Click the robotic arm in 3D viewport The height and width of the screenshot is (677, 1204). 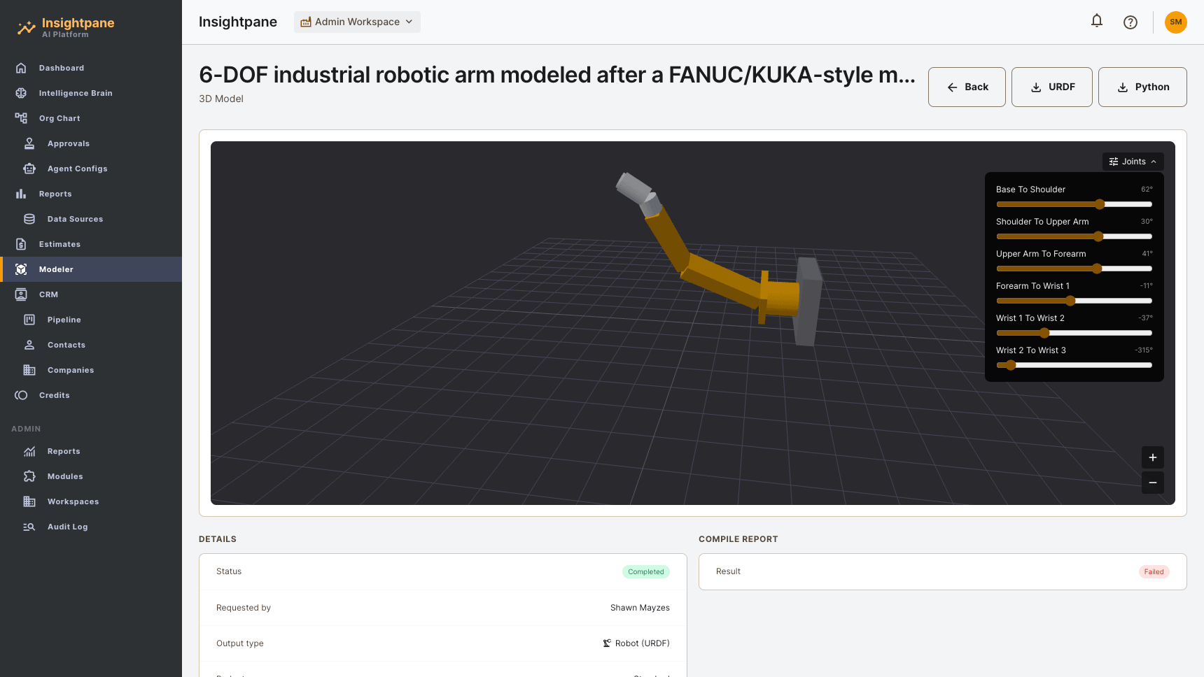[x=721, y=280]
